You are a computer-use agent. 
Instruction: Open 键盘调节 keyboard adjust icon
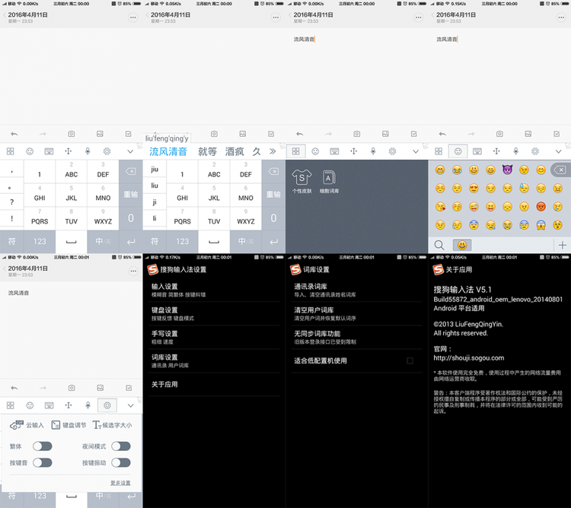(x=56, y=425)
